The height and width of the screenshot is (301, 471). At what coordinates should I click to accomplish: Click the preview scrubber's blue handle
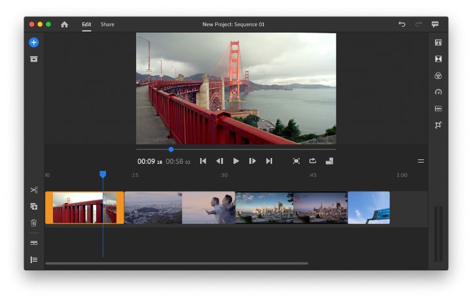(x=171, y=150)
